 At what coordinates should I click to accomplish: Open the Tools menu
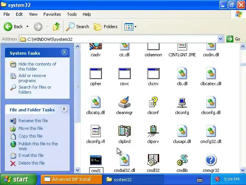pos(72,14)
